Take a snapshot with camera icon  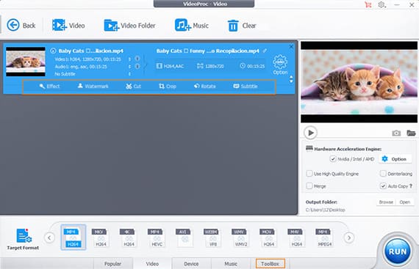(396, 133)
